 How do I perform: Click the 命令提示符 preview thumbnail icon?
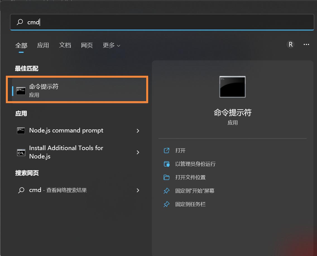(232, 87)
